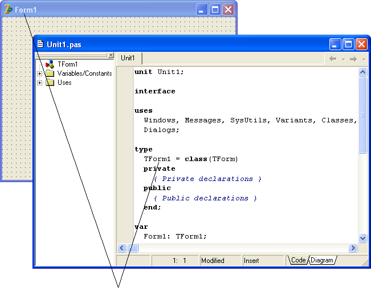
Task: Click the Delphi icon in the Form1 title bar
Action: tap(9, 10)
